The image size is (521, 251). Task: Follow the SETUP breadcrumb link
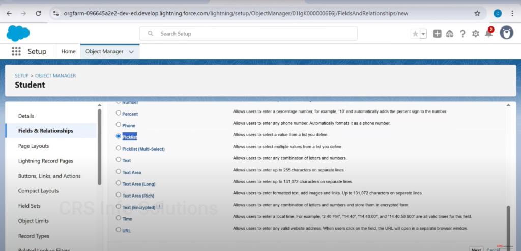[x=21, y=76]
